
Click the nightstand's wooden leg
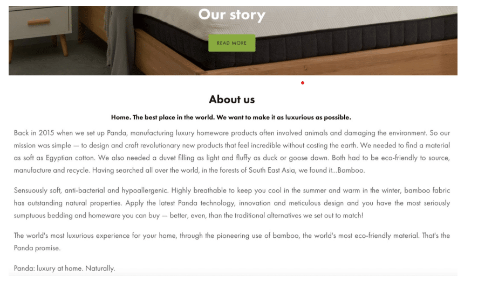(x=64, y=46)
